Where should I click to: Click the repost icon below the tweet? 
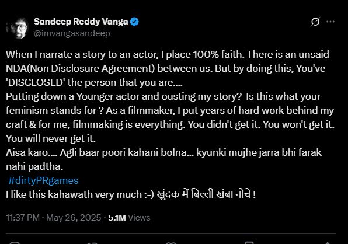pyautogui.click(x=93, y=243)
